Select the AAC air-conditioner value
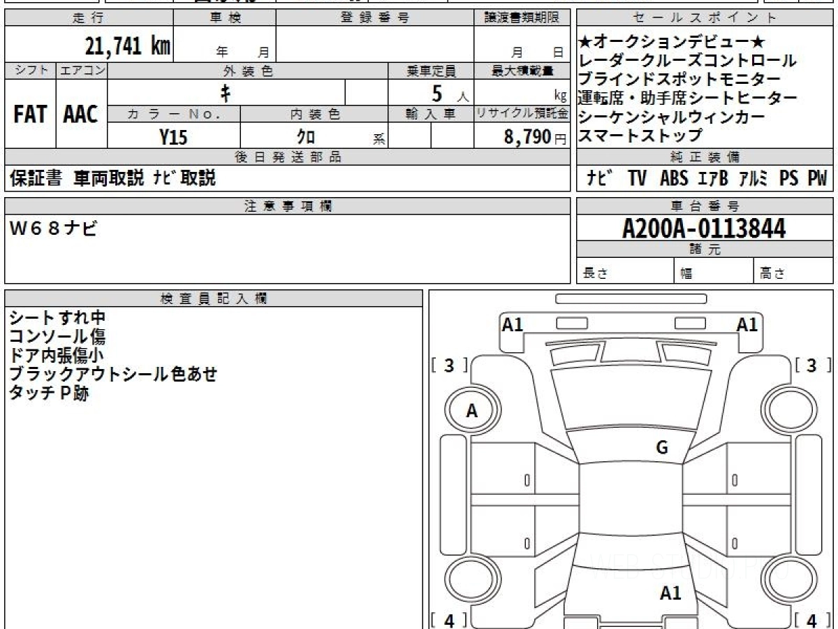This screenshot has width=838, height=629. click(x=82, y=114)
